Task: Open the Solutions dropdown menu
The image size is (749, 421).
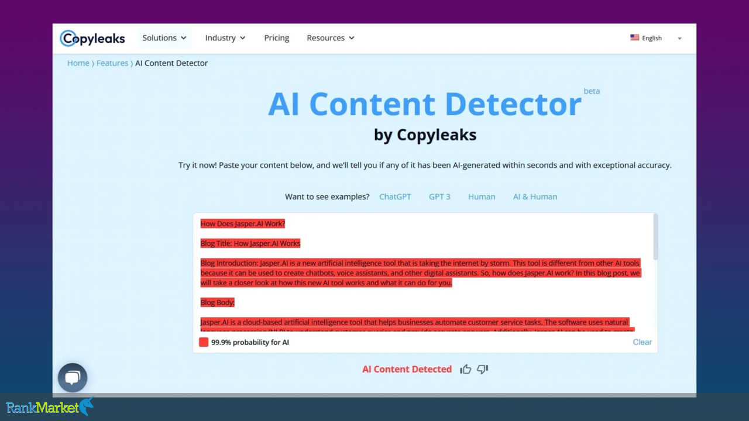Action: 164,38
